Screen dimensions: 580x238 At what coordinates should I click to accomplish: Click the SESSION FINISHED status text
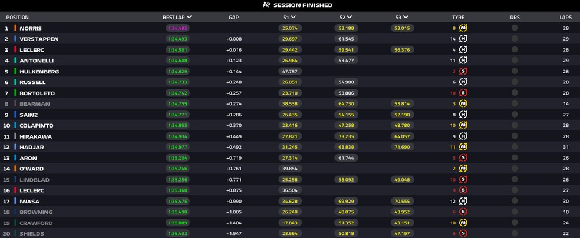click(303, 5)
